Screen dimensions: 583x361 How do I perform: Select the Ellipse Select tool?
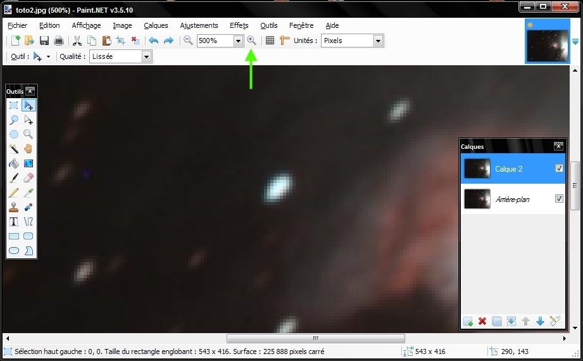pos(14,134)
